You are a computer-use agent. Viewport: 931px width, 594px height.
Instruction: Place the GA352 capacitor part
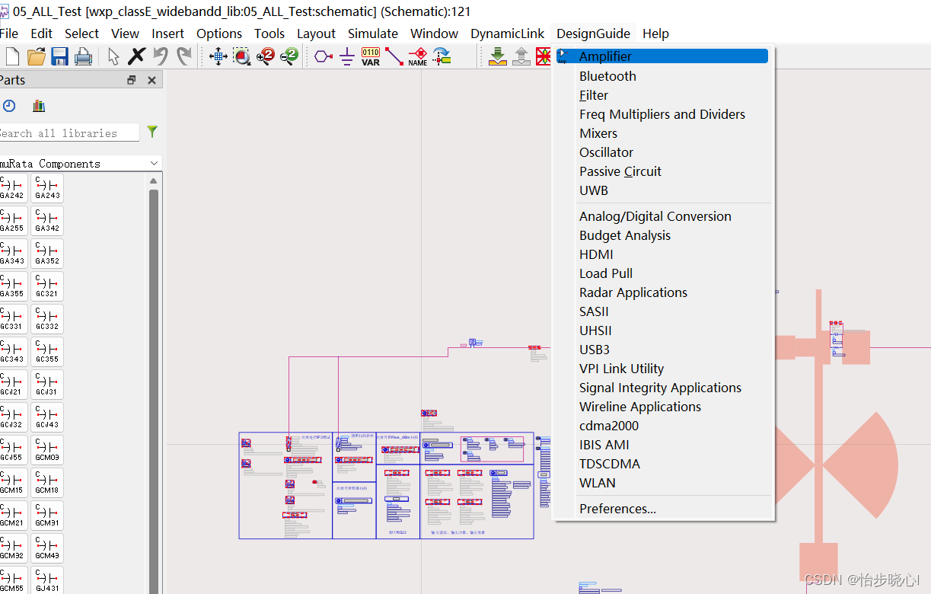pyautogui.click(x=47, y=254)
